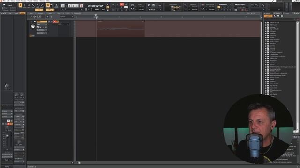Expand the Mastering the Mix folder
This screenshot has height=168, width=300.
tap(266, 69)
